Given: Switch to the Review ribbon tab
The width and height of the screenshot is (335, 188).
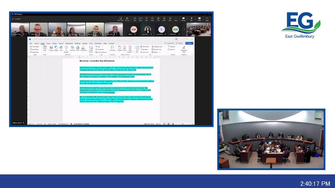Looking at the screenshot, I should 85,43.
